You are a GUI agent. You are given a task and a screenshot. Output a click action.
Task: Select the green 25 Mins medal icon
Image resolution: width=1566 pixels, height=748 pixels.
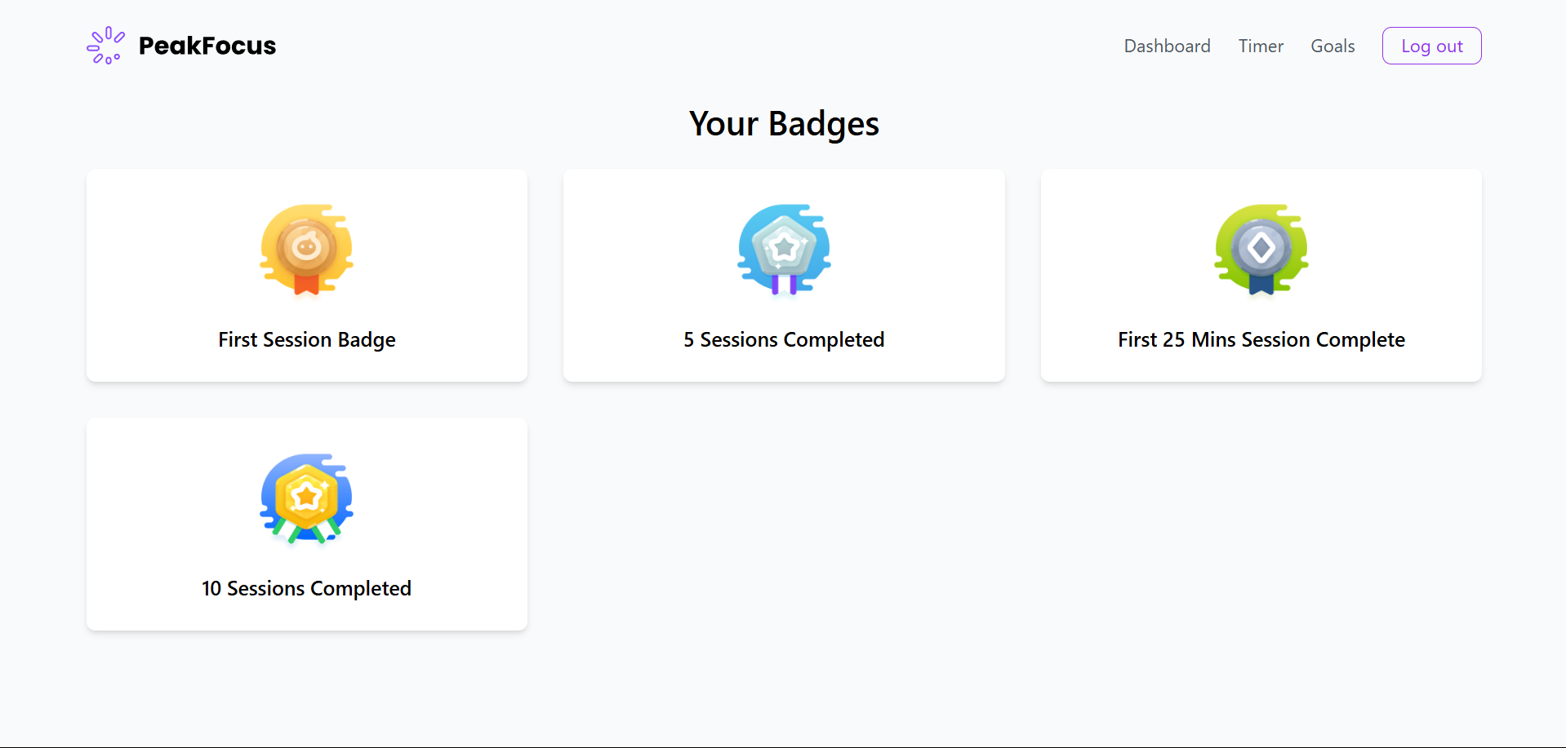tap(1261, 246)
